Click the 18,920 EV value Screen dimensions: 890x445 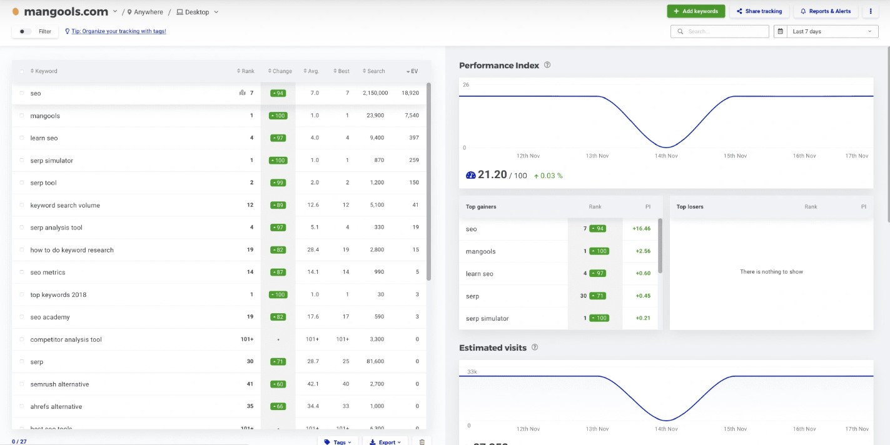[410, 93]
